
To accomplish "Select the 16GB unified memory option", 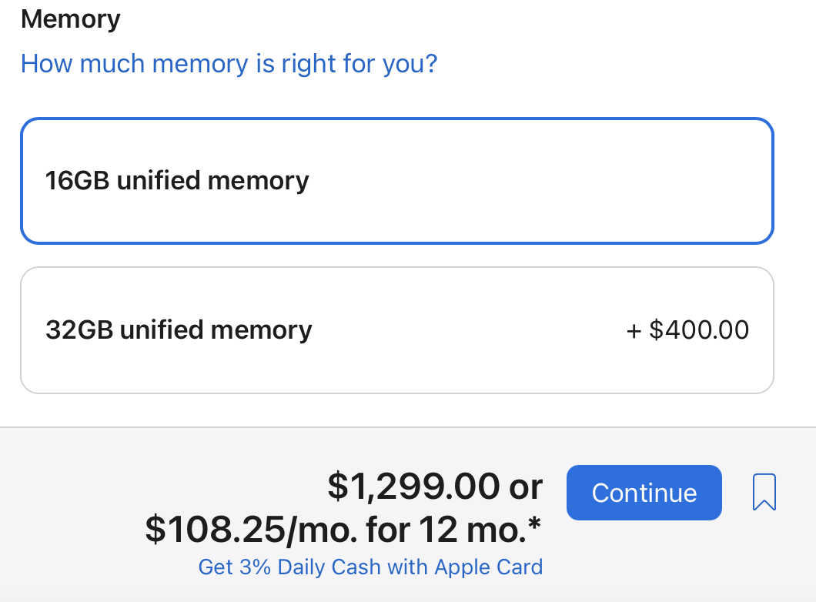I will pyautogui.click(x=396, y=181).
